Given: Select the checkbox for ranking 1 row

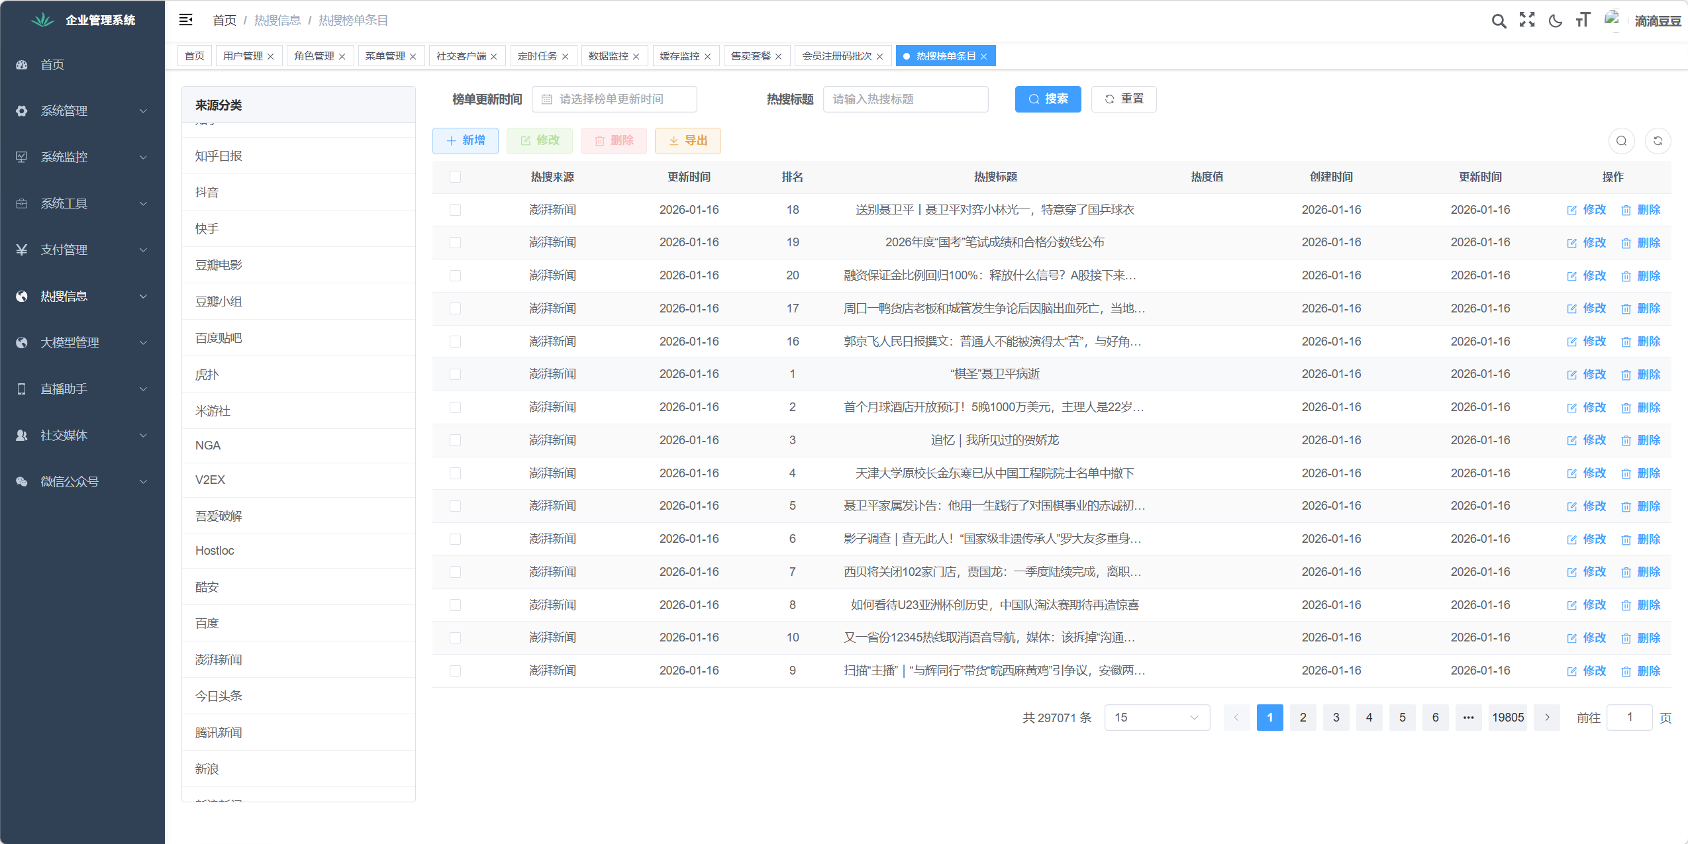Looking at the screenshot, I should click(455, 374).
